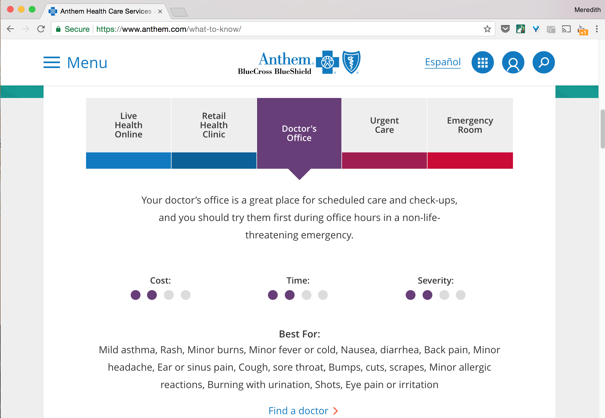605x418 pixels.
Task: Click the search magnifier icon
Action: tap(543, 63)
